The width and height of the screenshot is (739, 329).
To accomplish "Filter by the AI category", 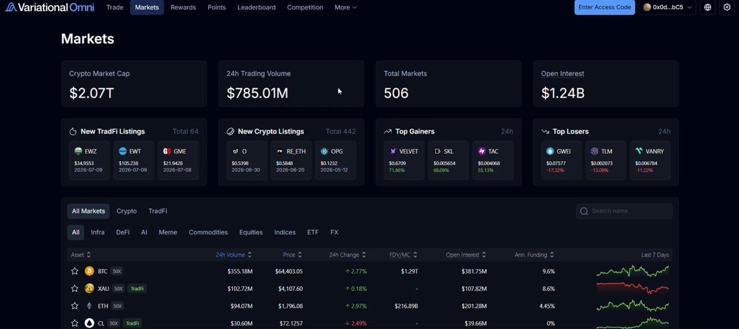I will (144, 232).
